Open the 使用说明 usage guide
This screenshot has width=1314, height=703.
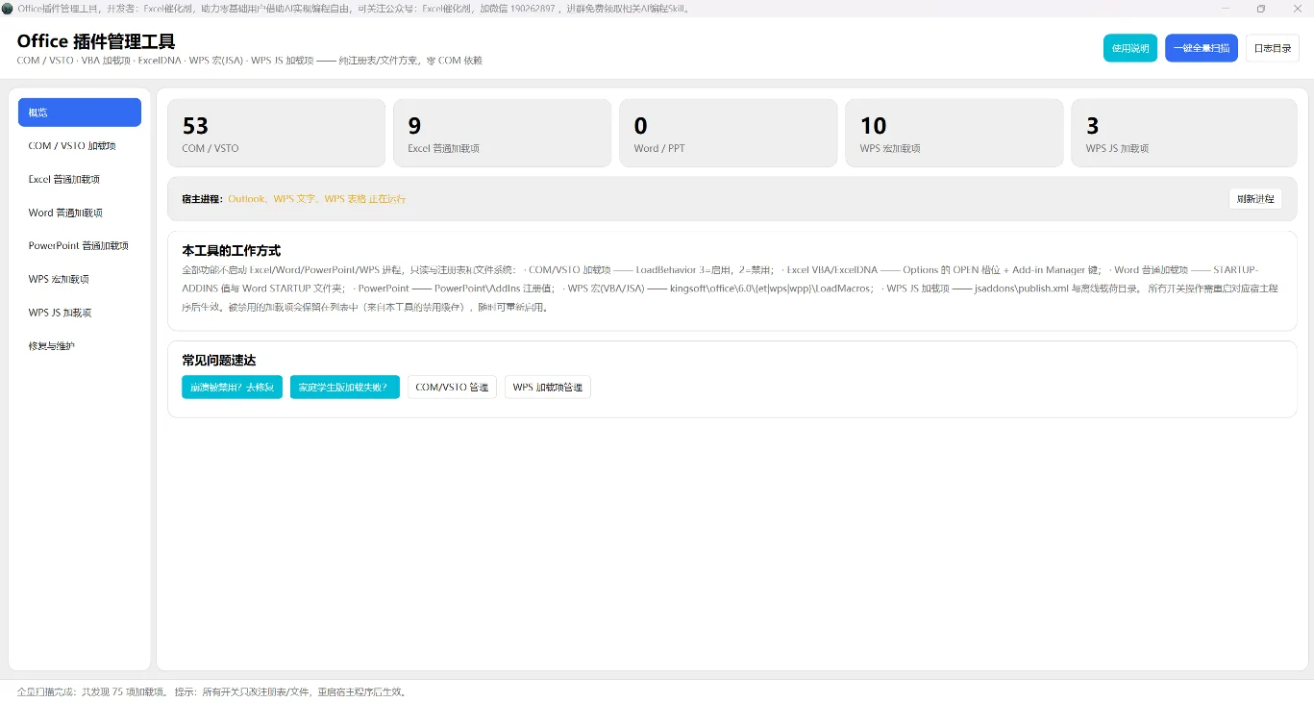[1130, 48]
